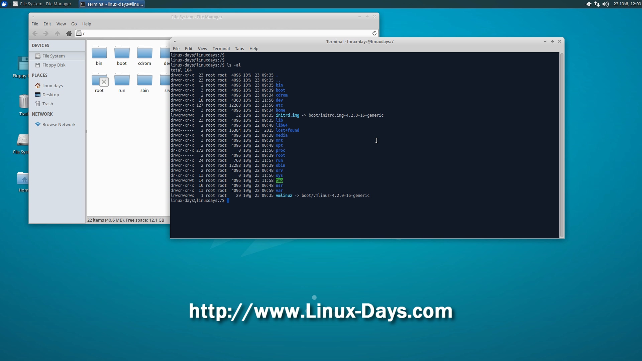642x361 pixels.
Task: Open Help menu in Terminal window
Action: pyautogui.click(x=254, y=48)
